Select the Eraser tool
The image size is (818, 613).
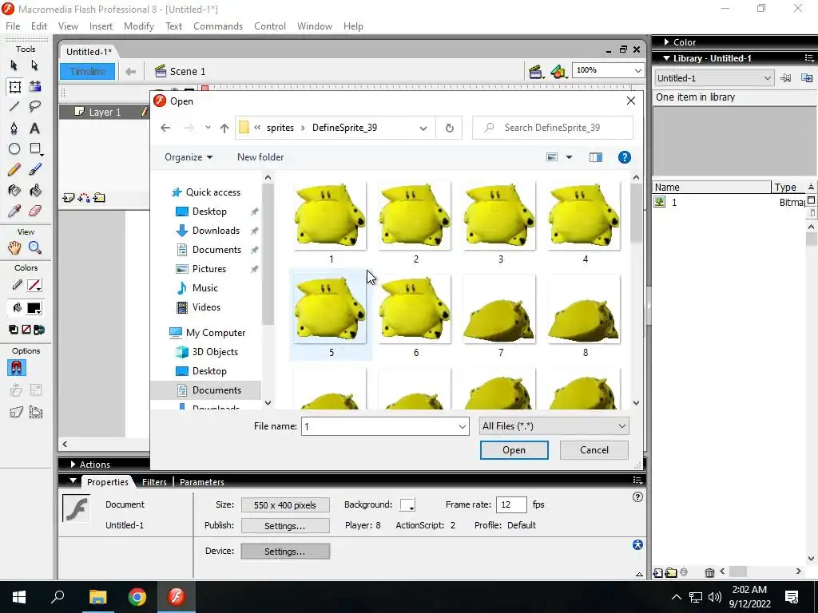coord(35,211)
